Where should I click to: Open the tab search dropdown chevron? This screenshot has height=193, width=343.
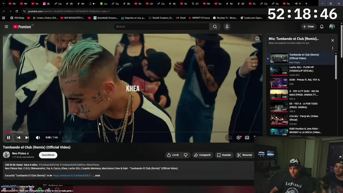click(3, 4)
